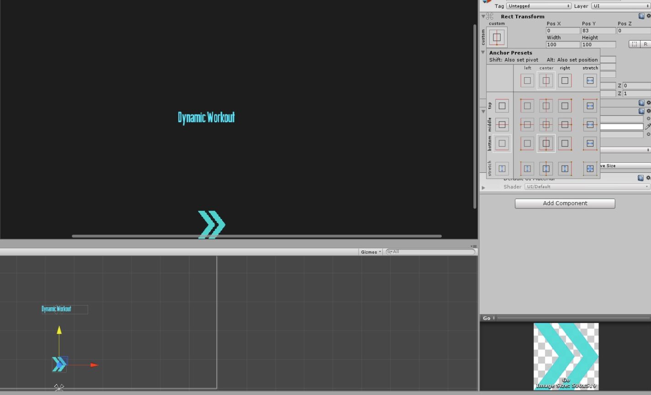Open Rect Transform help reference icon
651x395 pixels.
[x=641, y=16]
